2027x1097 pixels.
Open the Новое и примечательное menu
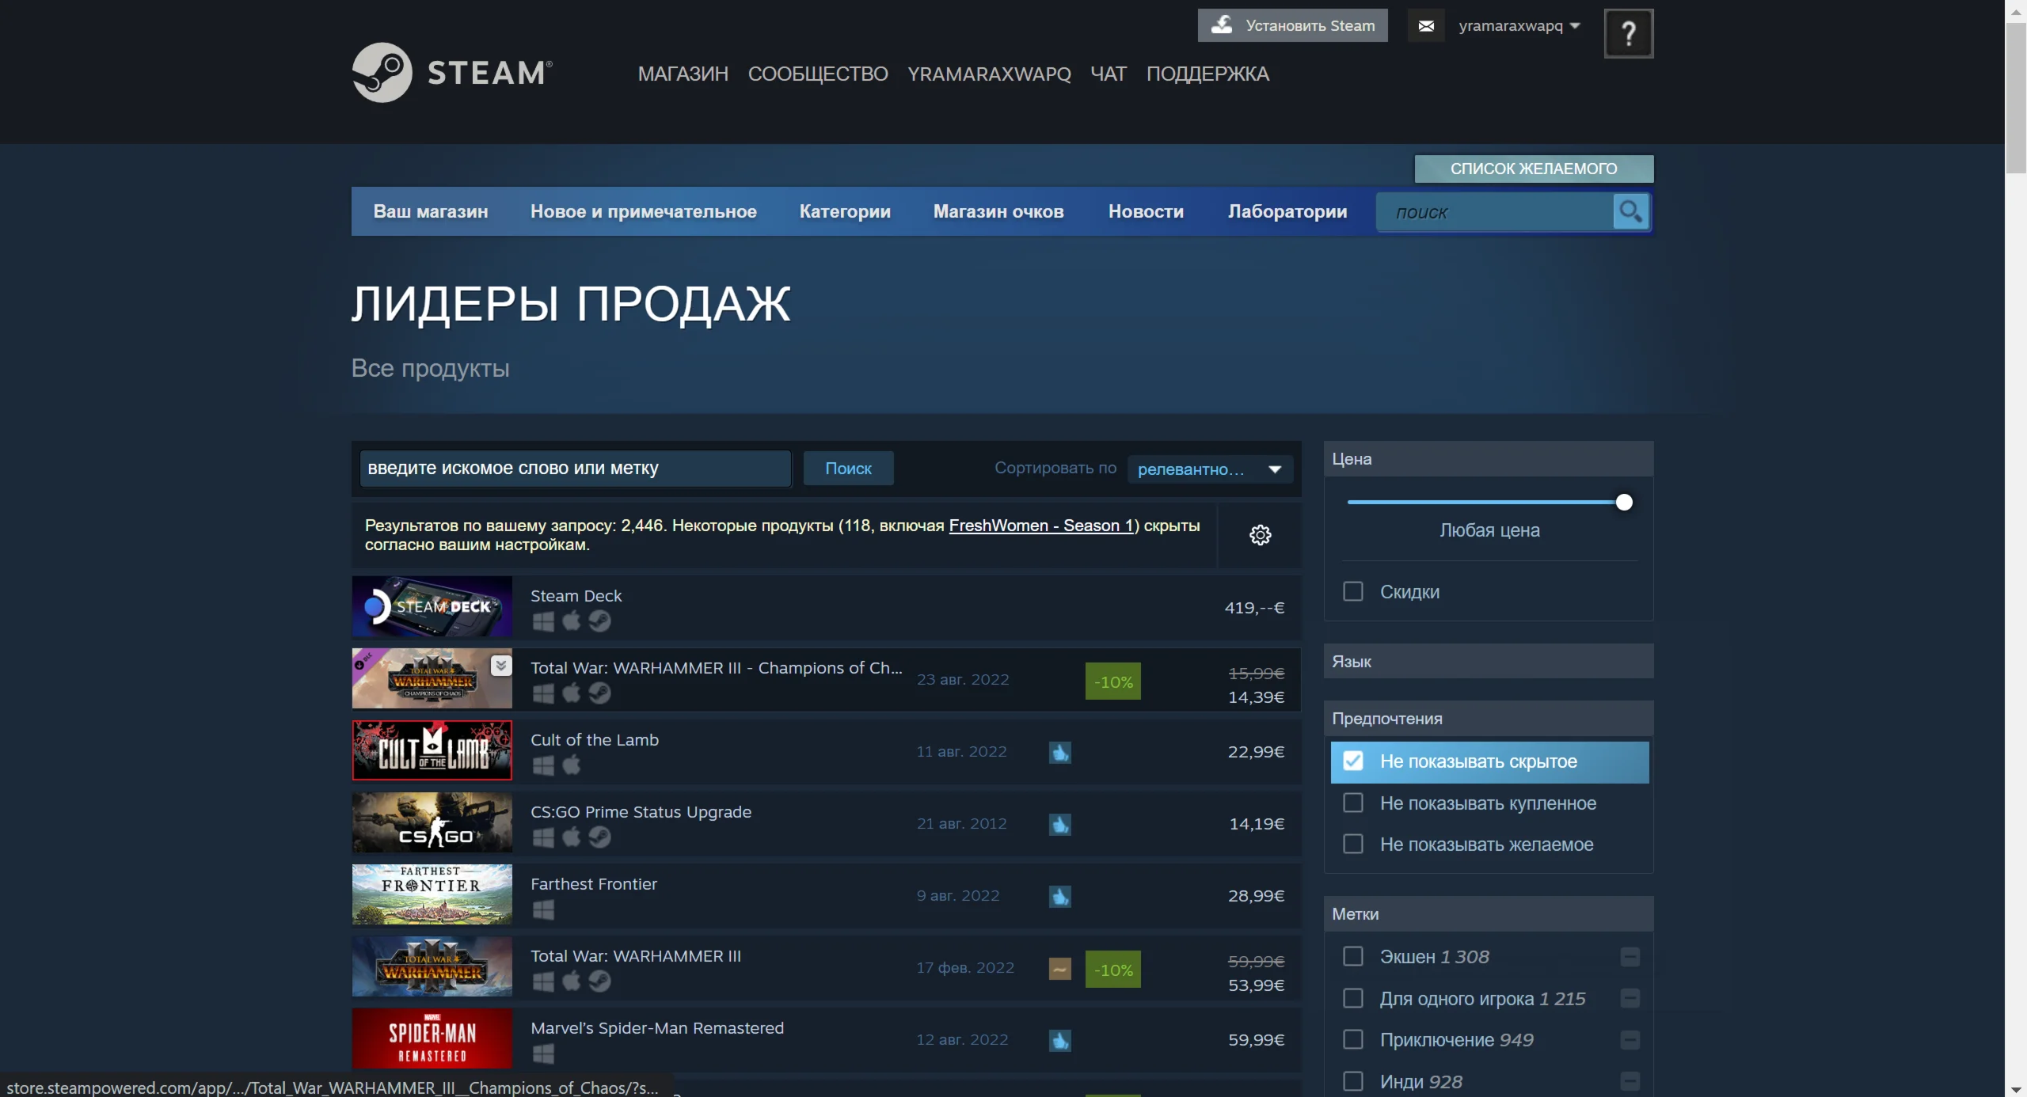pyautogui.click(x=643, y=211)
